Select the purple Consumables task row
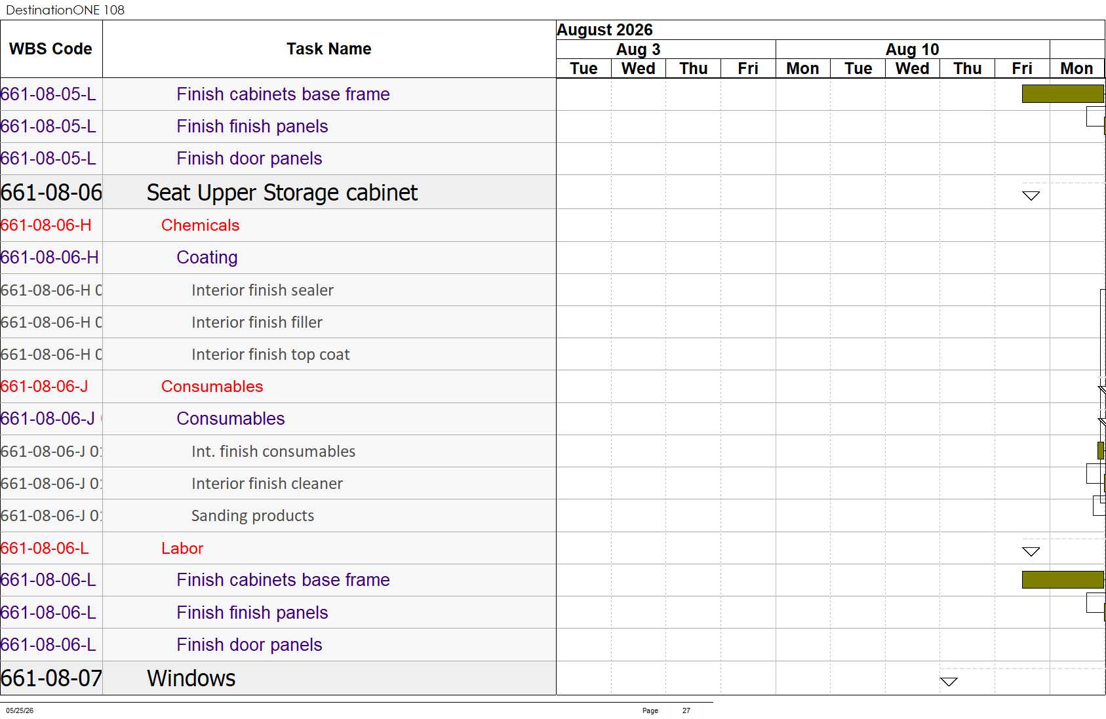Screen dimensions: 1106x719 230,419
